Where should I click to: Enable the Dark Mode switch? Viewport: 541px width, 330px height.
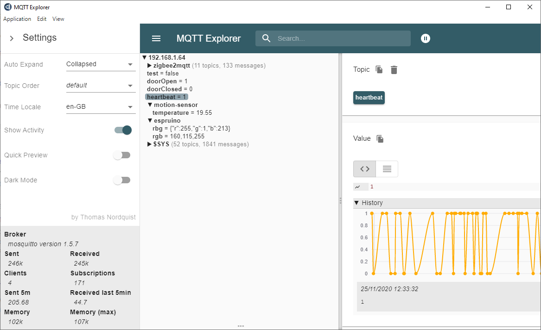(122, 180)
